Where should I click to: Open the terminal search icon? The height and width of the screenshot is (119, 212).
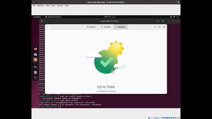(x=158, y=21)
